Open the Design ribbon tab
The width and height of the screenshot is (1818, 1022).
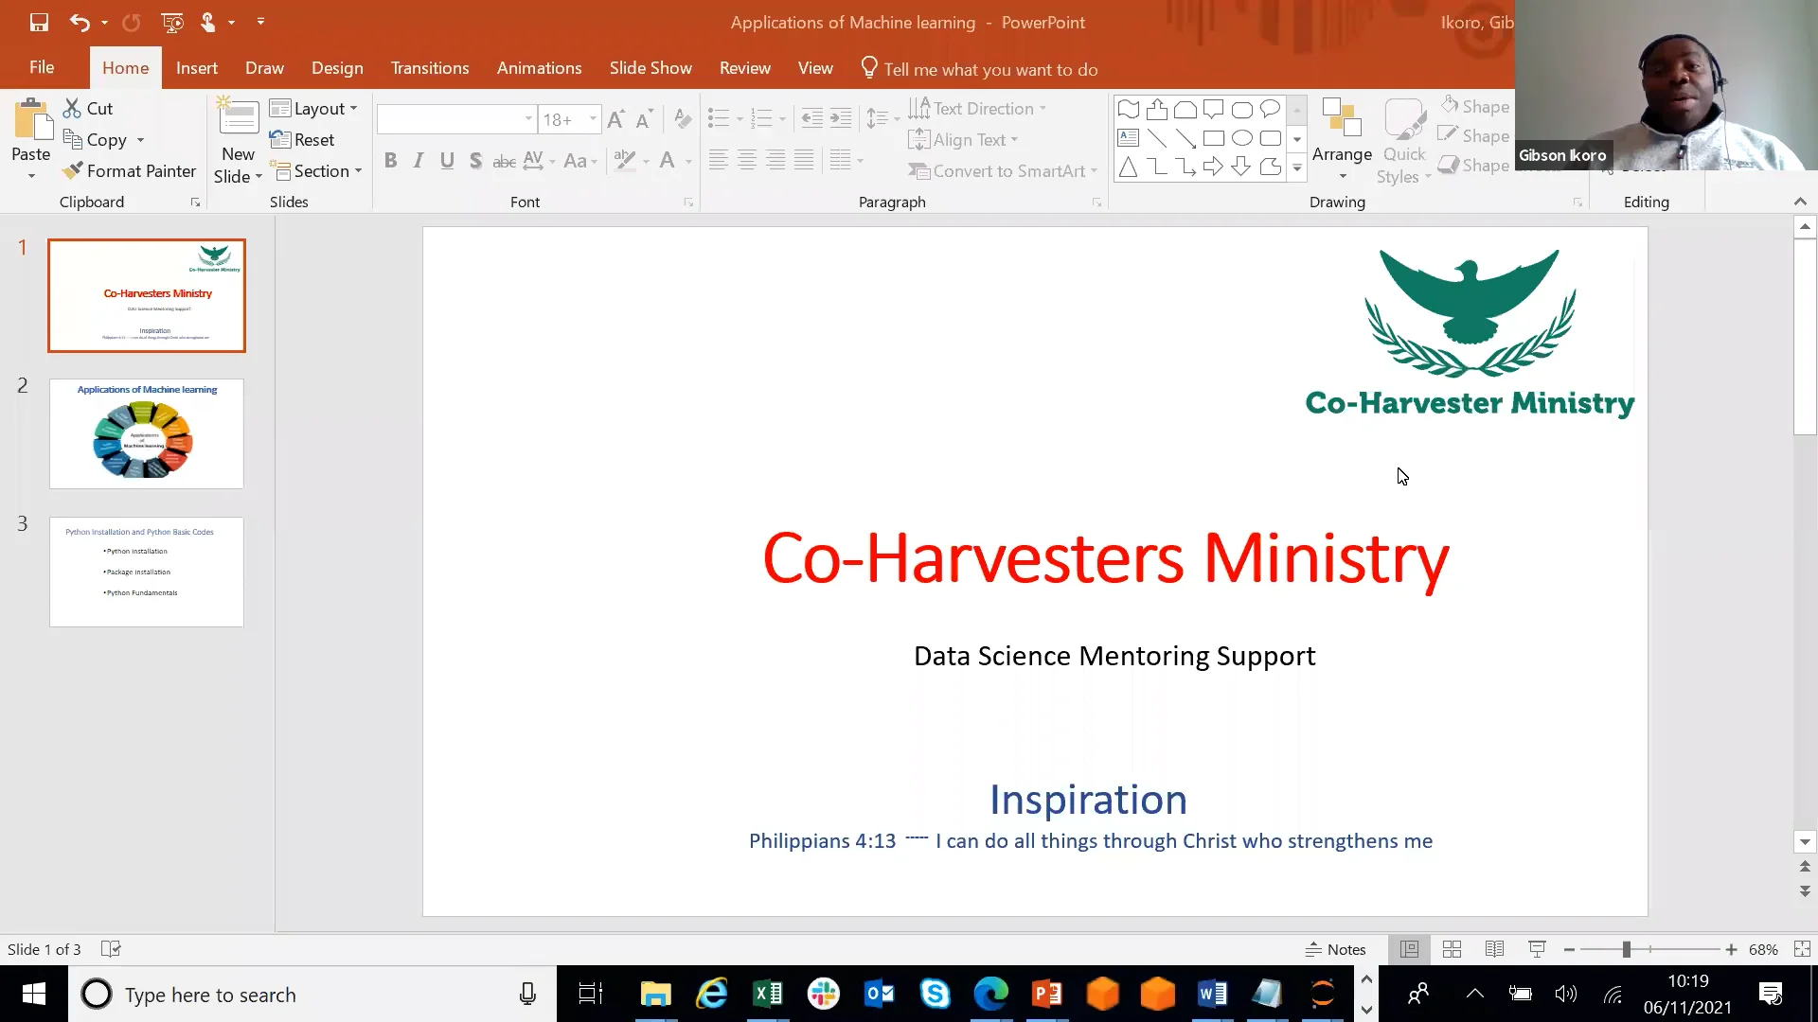(x=337, y=68)
